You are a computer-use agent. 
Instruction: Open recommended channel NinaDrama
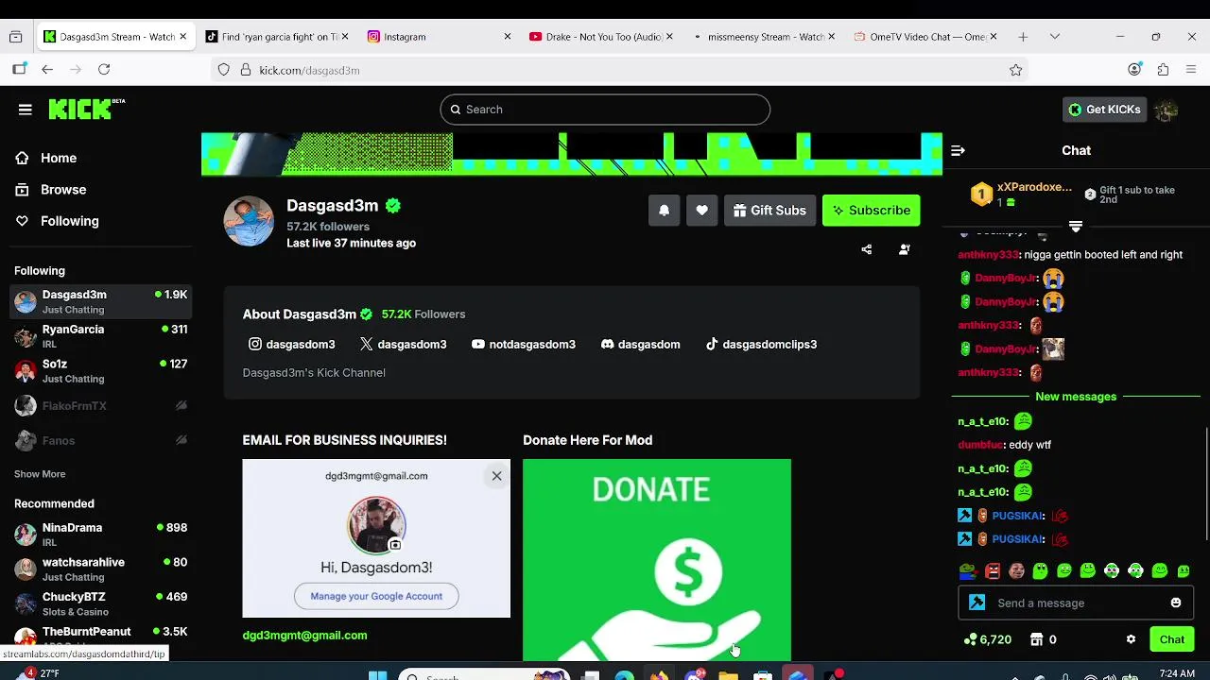(100, 535)
